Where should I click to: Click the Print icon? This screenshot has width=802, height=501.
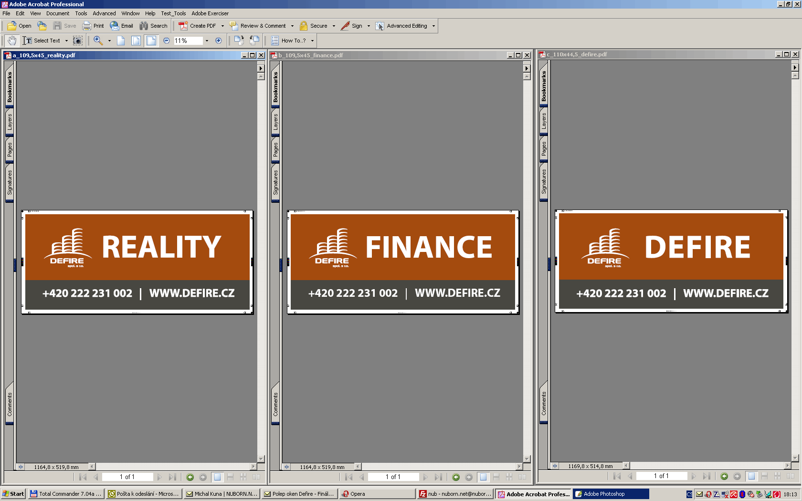coord(93,26)
